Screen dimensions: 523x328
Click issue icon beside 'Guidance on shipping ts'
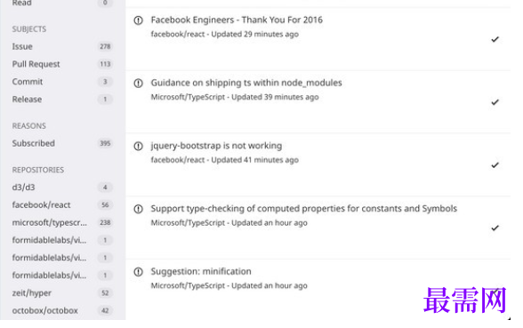coord(138,83)
